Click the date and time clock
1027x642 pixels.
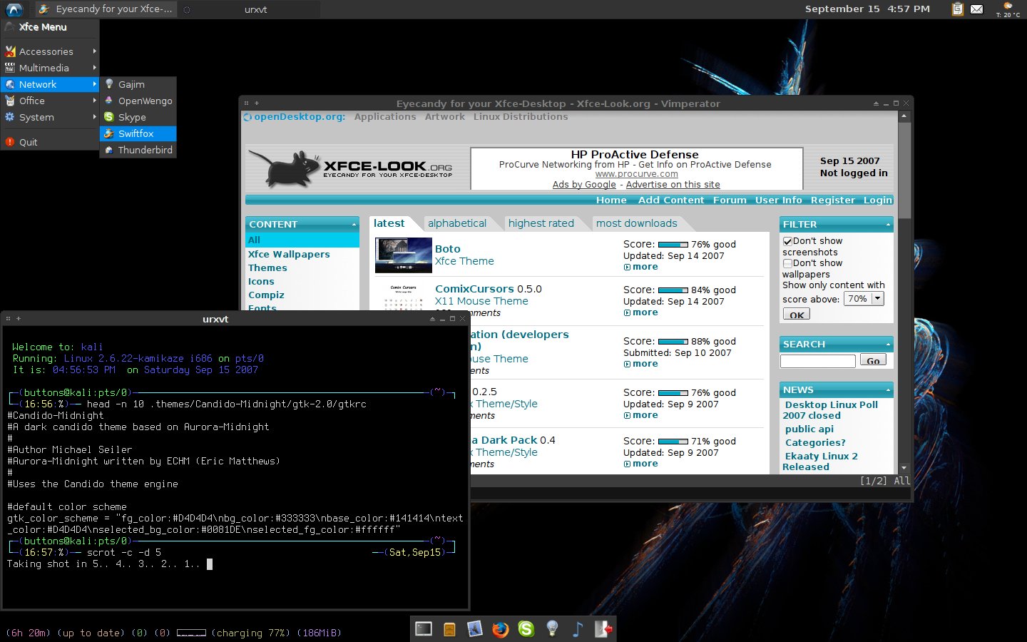pos(867,9)
